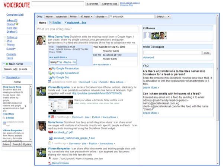224x168 pixels.
Task: Click the gadget Menu button
Action: click(6, 144)
